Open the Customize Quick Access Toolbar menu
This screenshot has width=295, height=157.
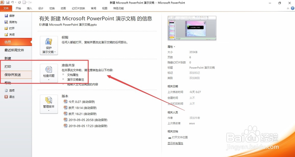coord(31,3)
